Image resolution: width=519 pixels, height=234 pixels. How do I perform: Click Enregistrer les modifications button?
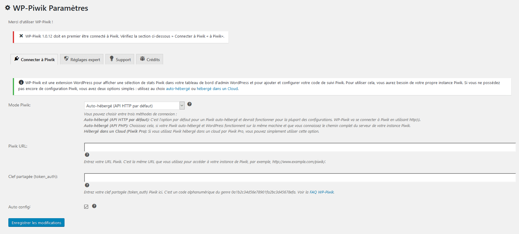(36, 223)
